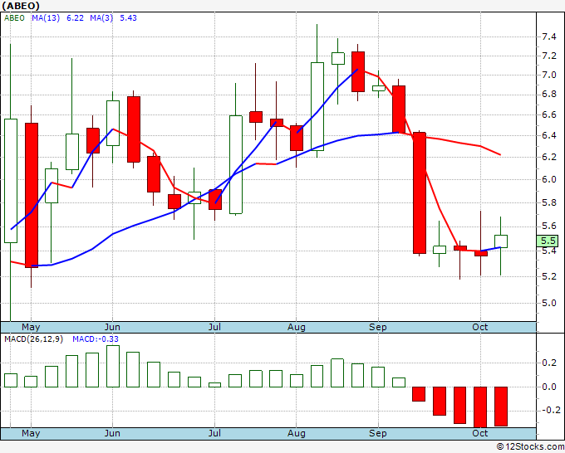Click the 7.4 price axis label
Viewport: 565px width, 453px height.
(x=549, y=37)
